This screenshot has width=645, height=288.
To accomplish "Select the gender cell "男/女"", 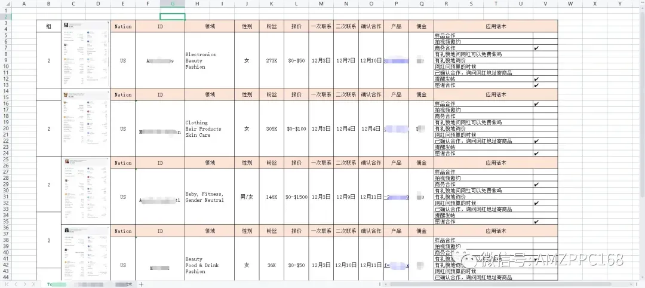I will click(247, 197).
